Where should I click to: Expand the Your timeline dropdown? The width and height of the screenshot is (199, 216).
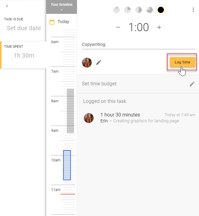(62, 7)
